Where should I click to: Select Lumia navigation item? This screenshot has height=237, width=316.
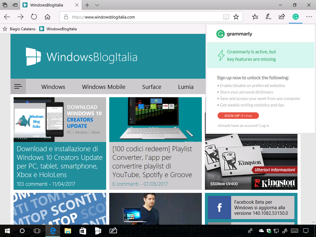(185, 87)
